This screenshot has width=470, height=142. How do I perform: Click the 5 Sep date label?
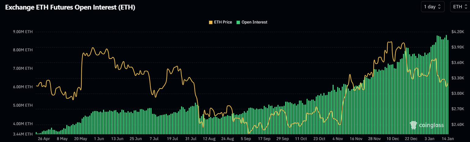pos(246,138)
